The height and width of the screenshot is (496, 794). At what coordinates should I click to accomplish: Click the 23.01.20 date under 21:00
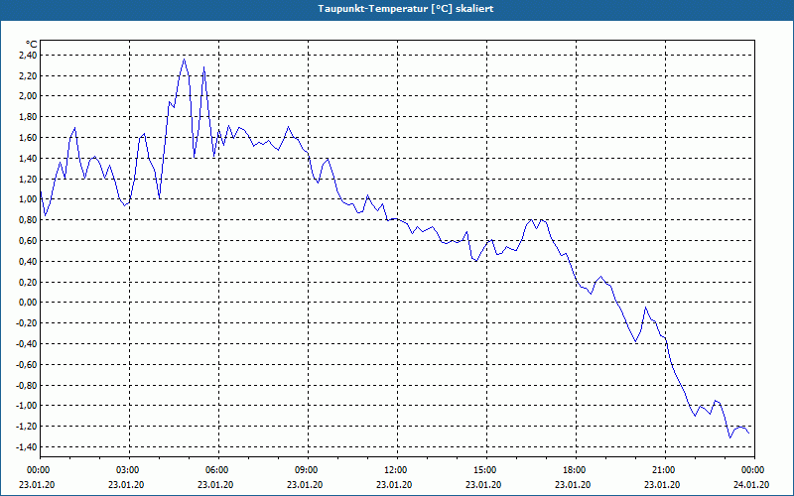(662, 485)
